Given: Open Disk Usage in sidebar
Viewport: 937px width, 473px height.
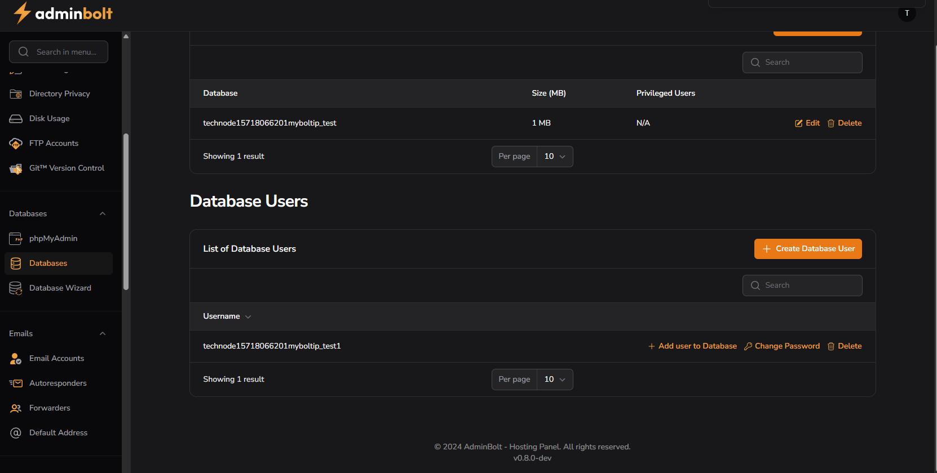Looking at the screenshot, I should (x=49, y=119).
